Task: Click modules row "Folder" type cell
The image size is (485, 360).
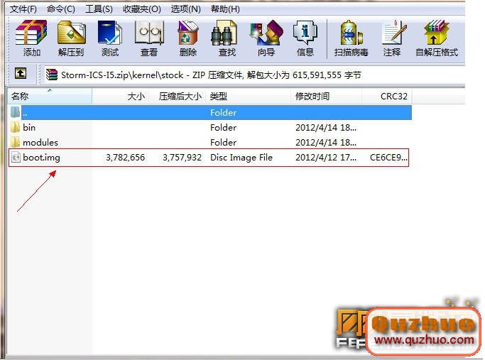Action: pyautogui.click(x=223, y=142)
